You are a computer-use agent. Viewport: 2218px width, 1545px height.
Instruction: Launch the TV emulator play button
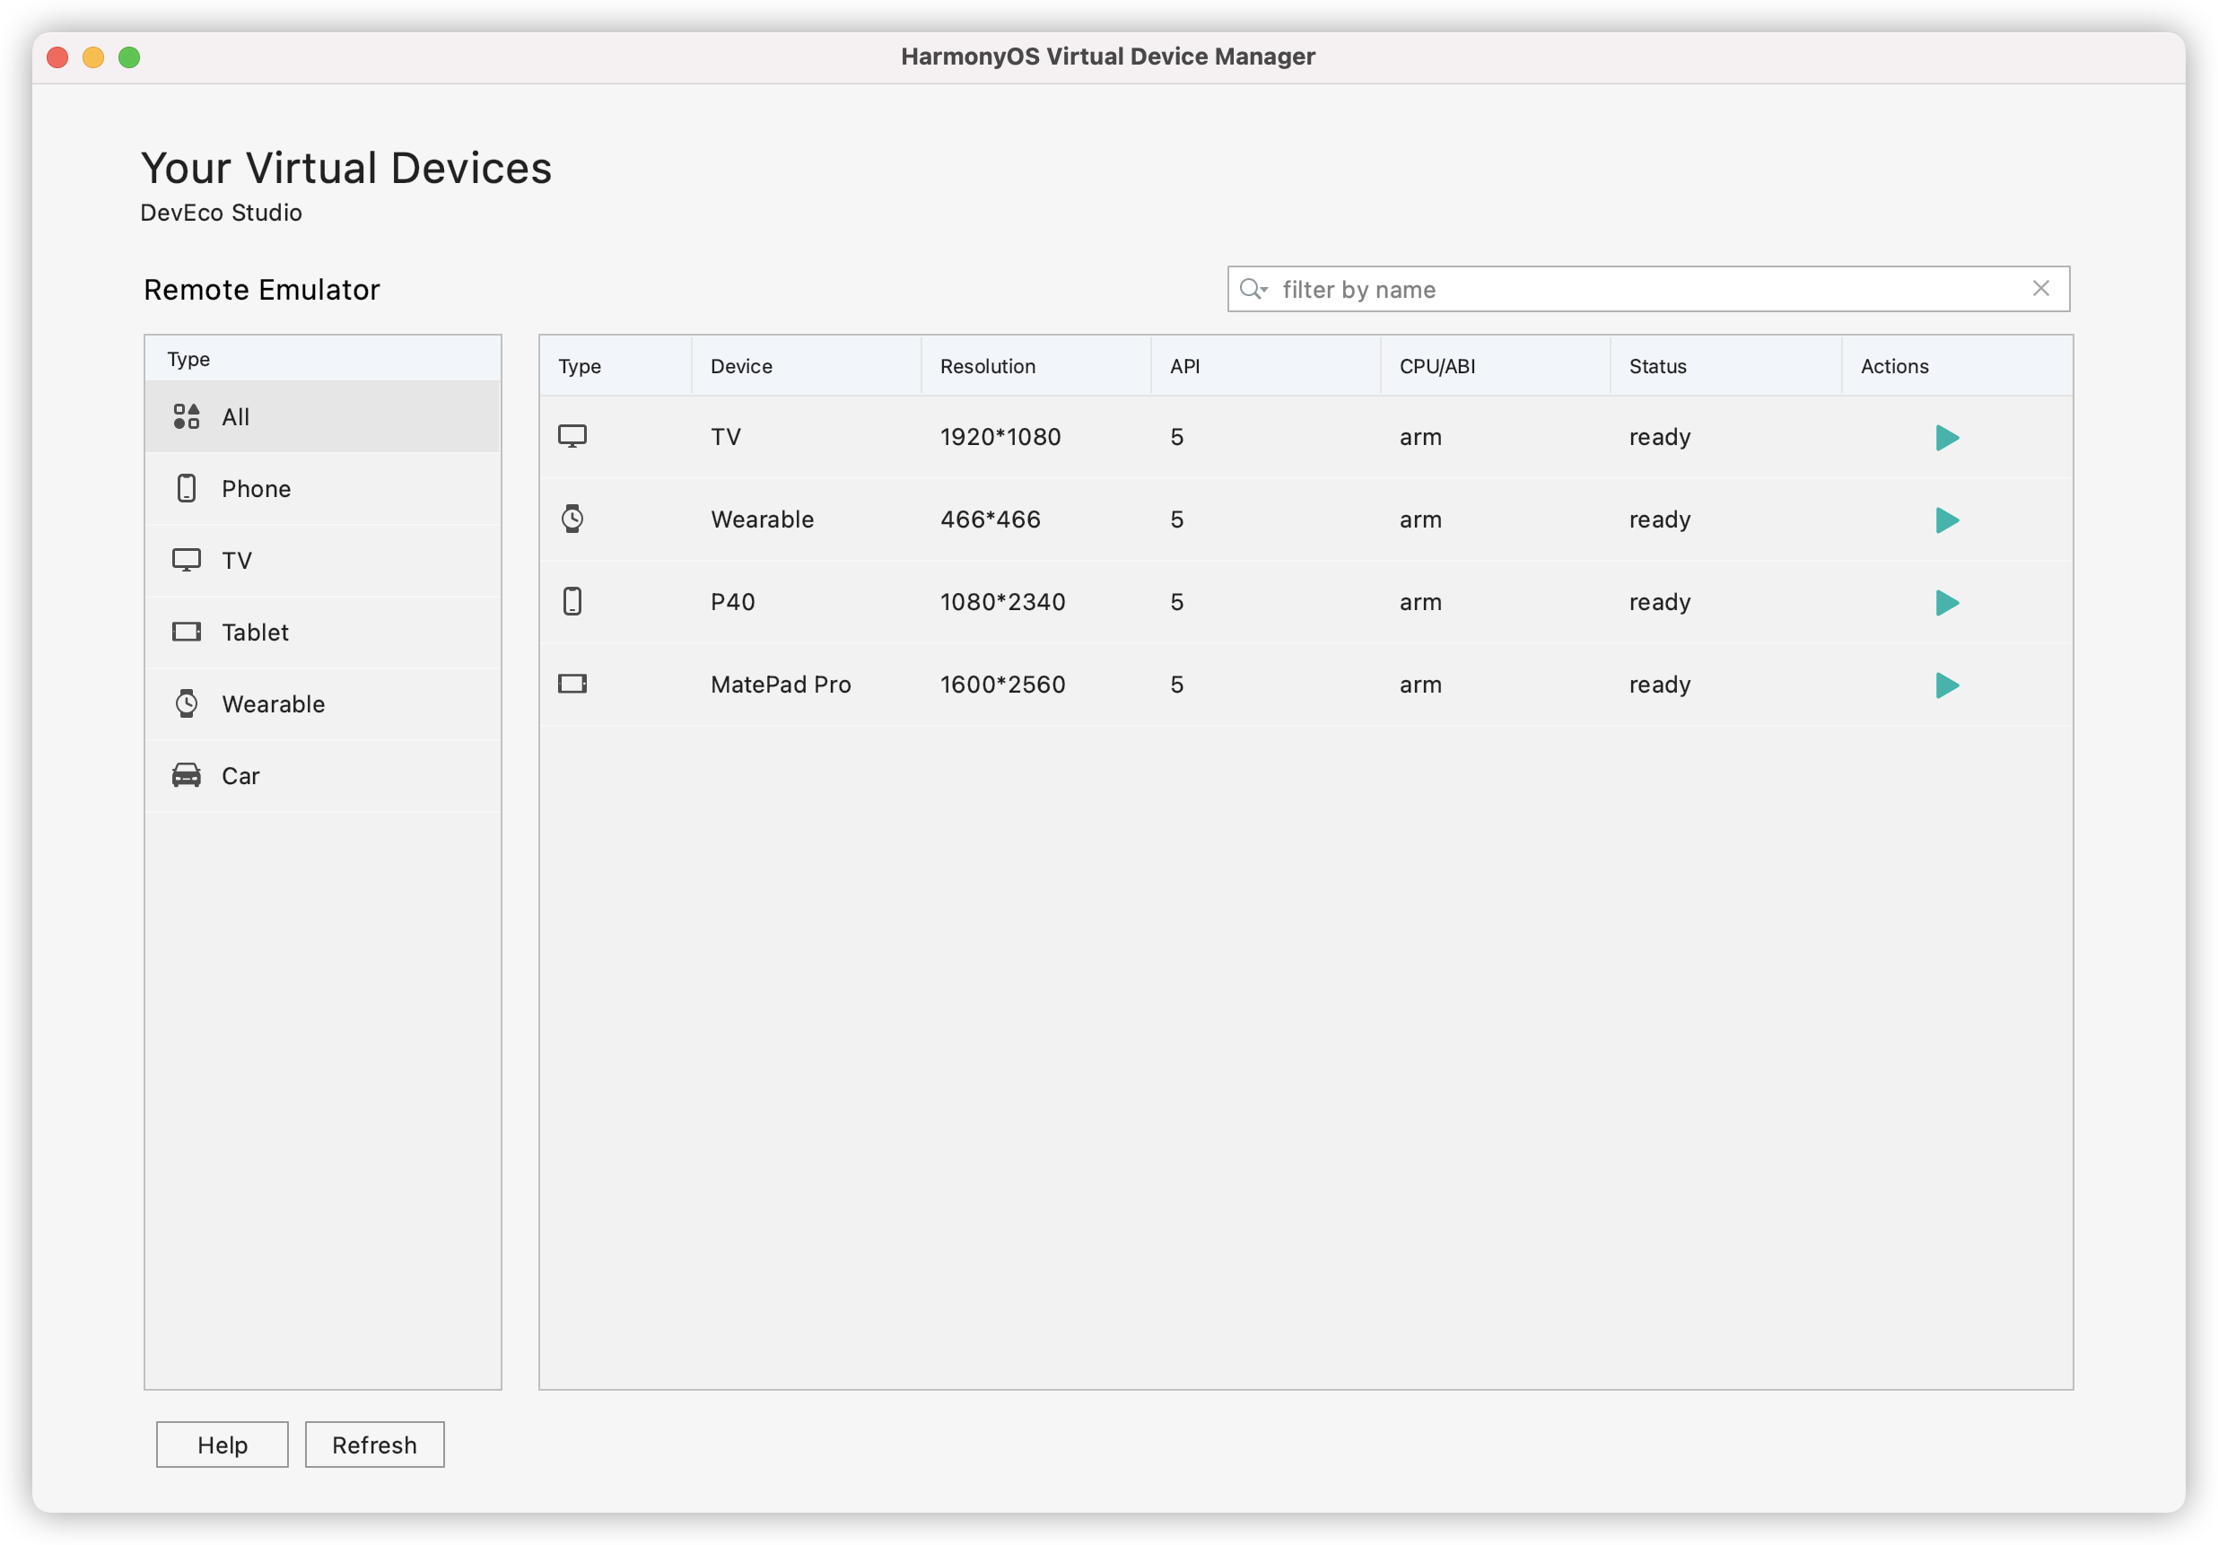coord(1945,438)
